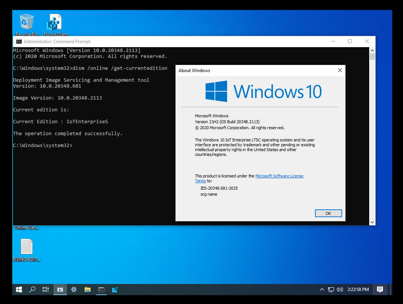Screen dimensions: 403x304
Task: Open Microsoft Software License link
Action: 279,176
